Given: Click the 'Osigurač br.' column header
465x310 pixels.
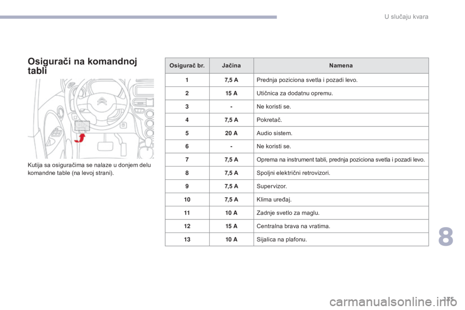Looking at the screenshot, I should click(187, 65).
